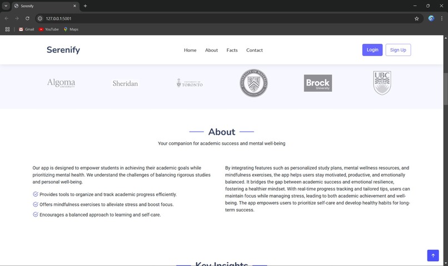
Task: Open the tab search dropdown arrow
Action: tap(6, 6)
